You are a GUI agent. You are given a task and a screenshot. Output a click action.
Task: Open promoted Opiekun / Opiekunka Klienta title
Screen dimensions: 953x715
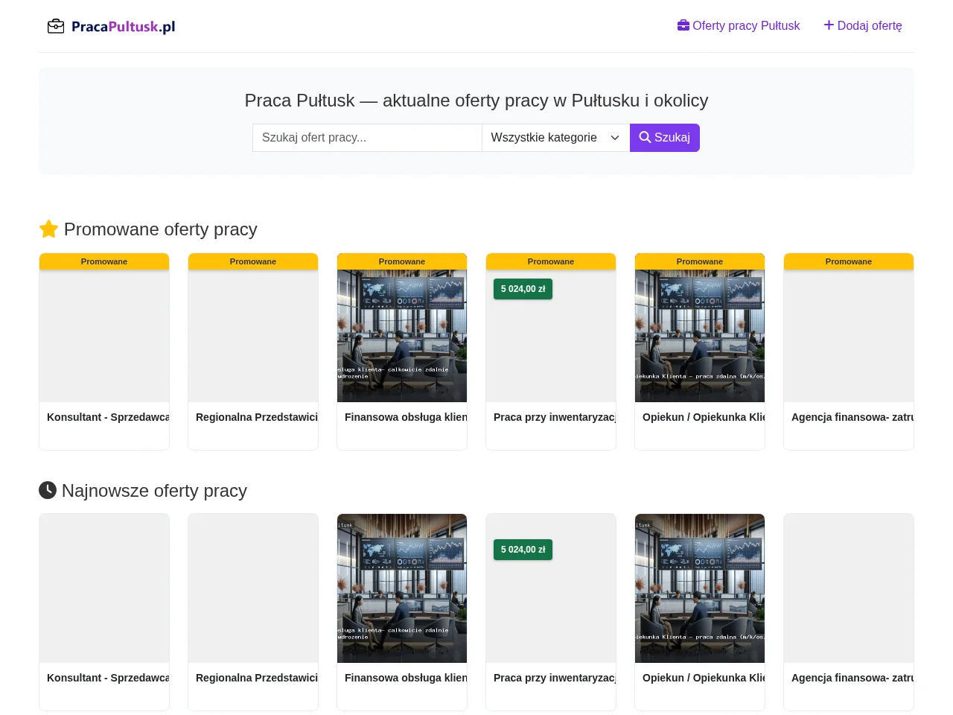coord(704,417)
